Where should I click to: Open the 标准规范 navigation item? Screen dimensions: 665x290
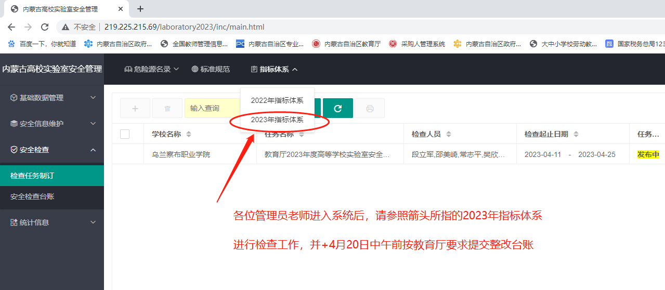click(x=211, y=69)
